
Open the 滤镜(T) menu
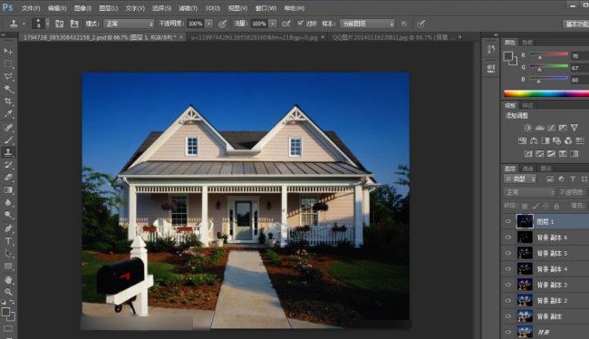point(188,8)
